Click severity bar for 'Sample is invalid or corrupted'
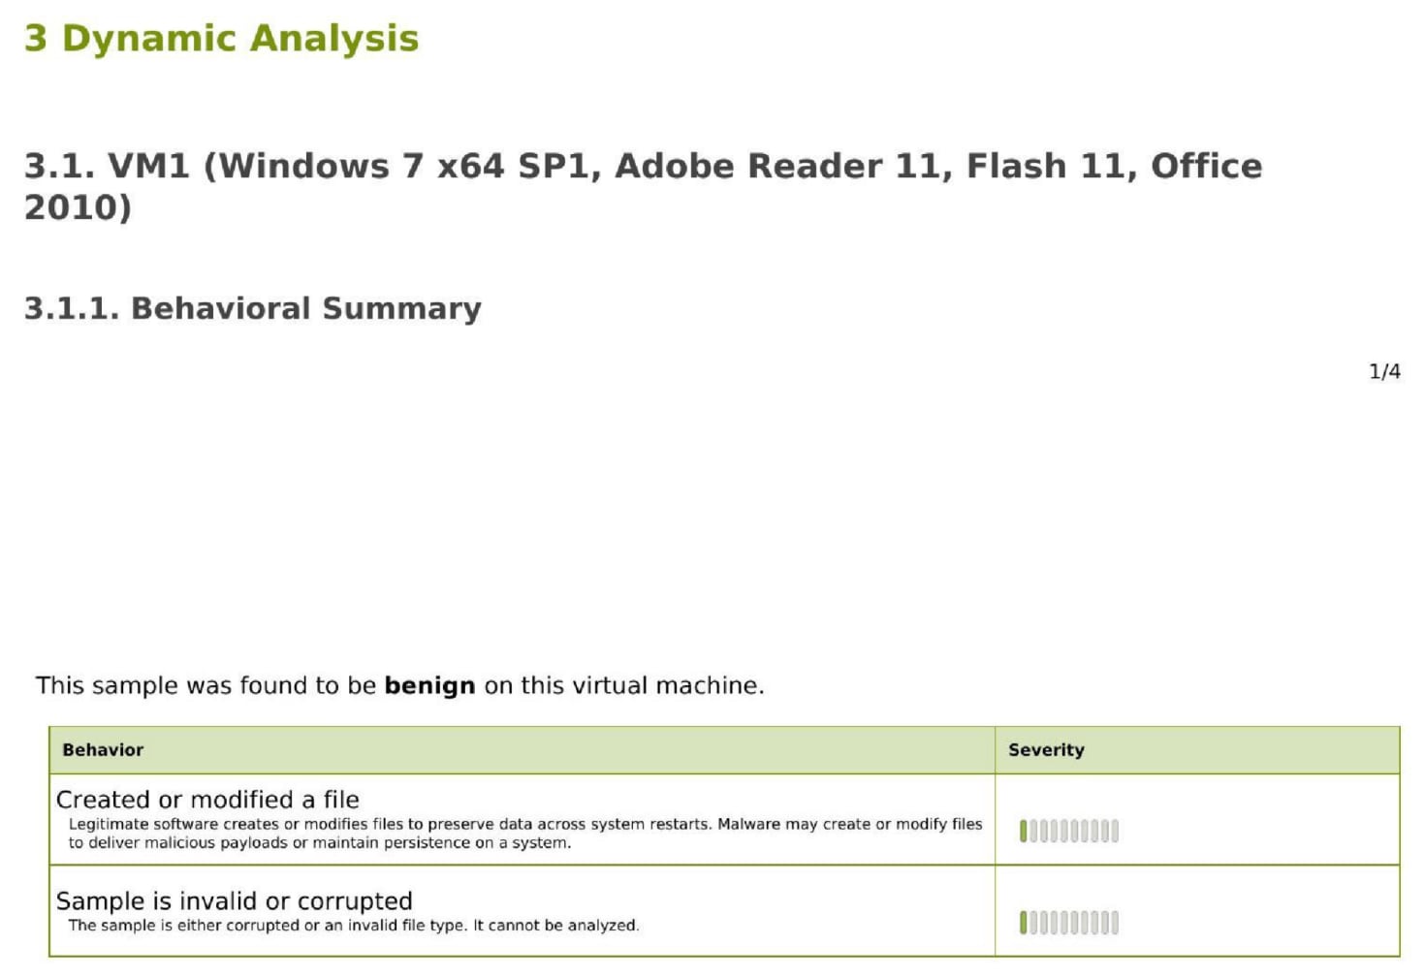1425x977 pixels. coord(1068,922)
